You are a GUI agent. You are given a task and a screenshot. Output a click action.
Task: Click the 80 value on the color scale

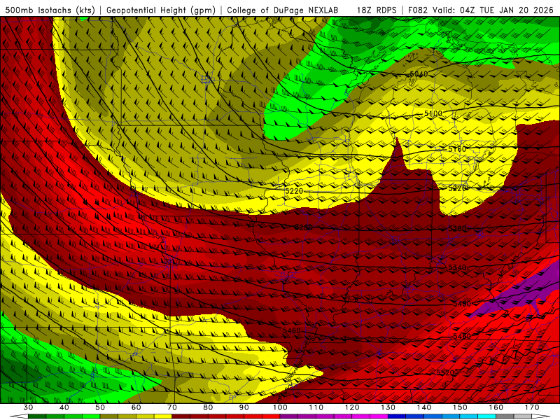click(x=208, y=407)
